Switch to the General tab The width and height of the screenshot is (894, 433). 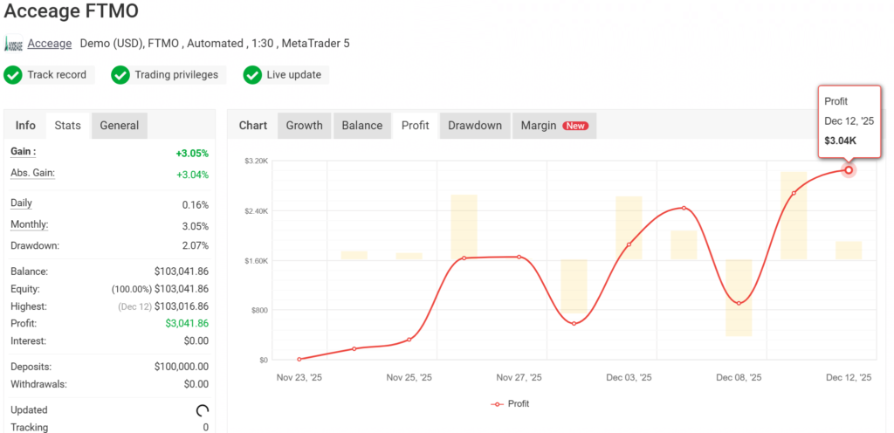coord(119,126)
